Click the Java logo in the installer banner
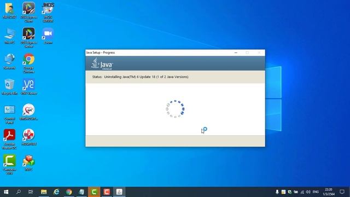 coord(102,64)
